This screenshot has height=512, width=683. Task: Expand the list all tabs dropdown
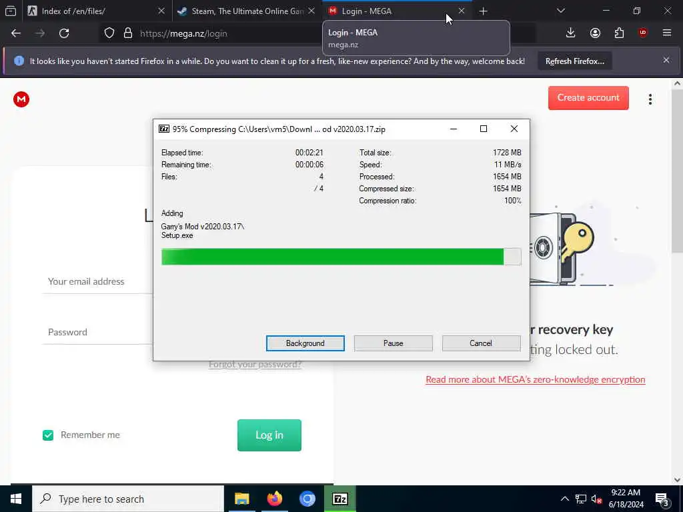click(x=560, y=11)
